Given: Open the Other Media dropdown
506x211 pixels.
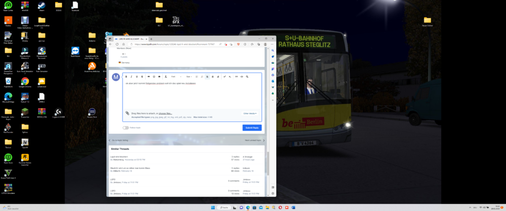Looking at the screenshot, I should [x=250, y=114].
